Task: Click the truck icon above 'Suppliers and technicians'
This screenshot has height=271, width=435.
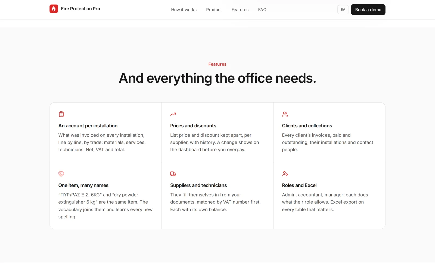Action: (173, 174)
